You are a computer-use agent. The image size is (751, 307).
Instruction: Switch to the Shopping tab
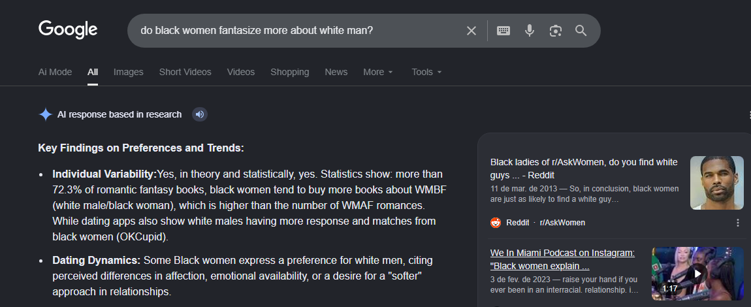[x=290, y=72]
